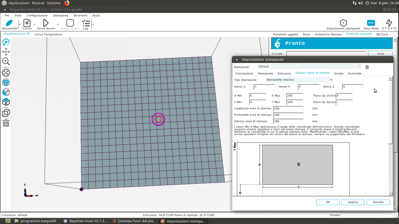Viewport: 399px width, 224px height.
Task: Open the Configurazione menu
Action: [37, 15]
